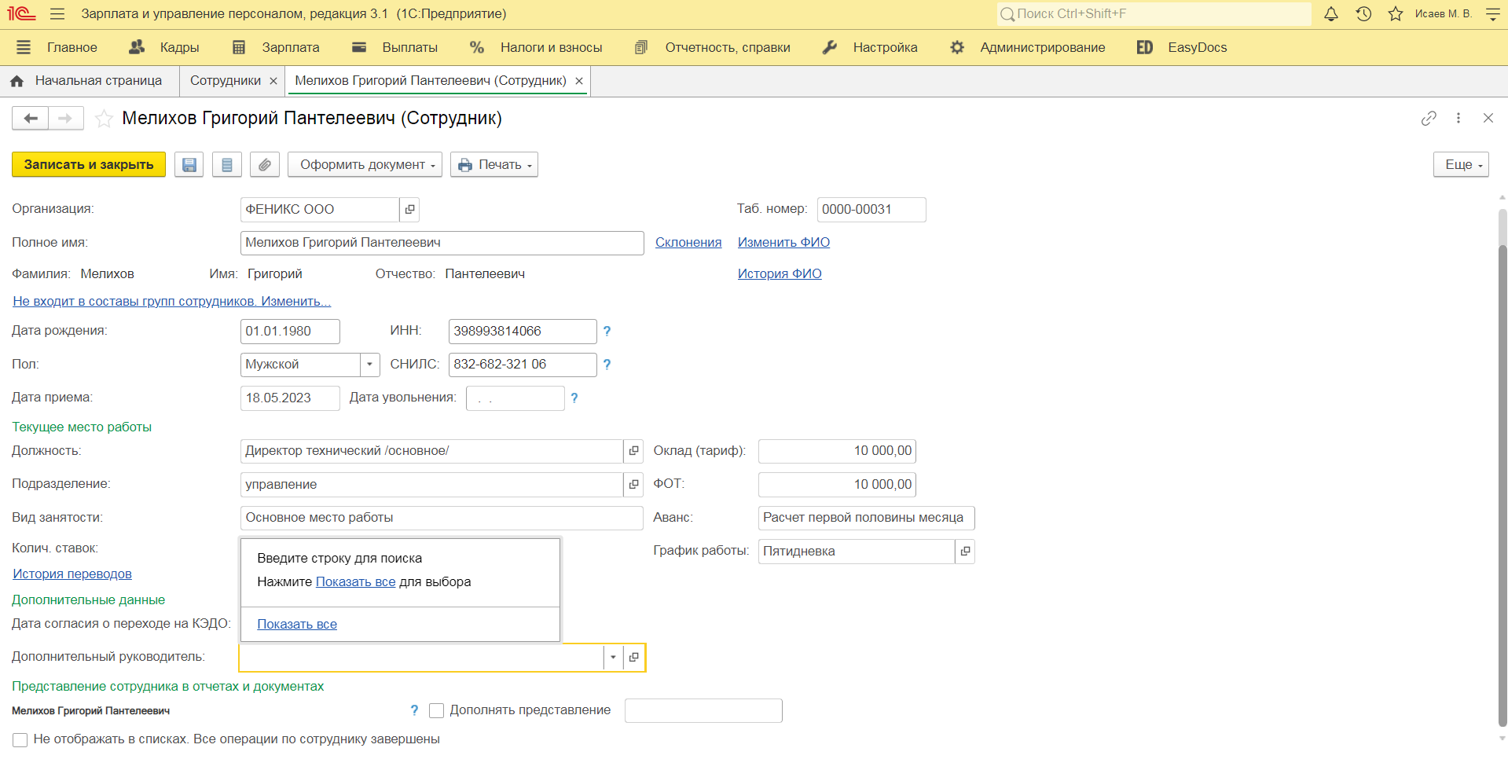Switch to the Сотрудники tab
The height and width of the screenshot is (759, 1508).
(x=225, y=81)
